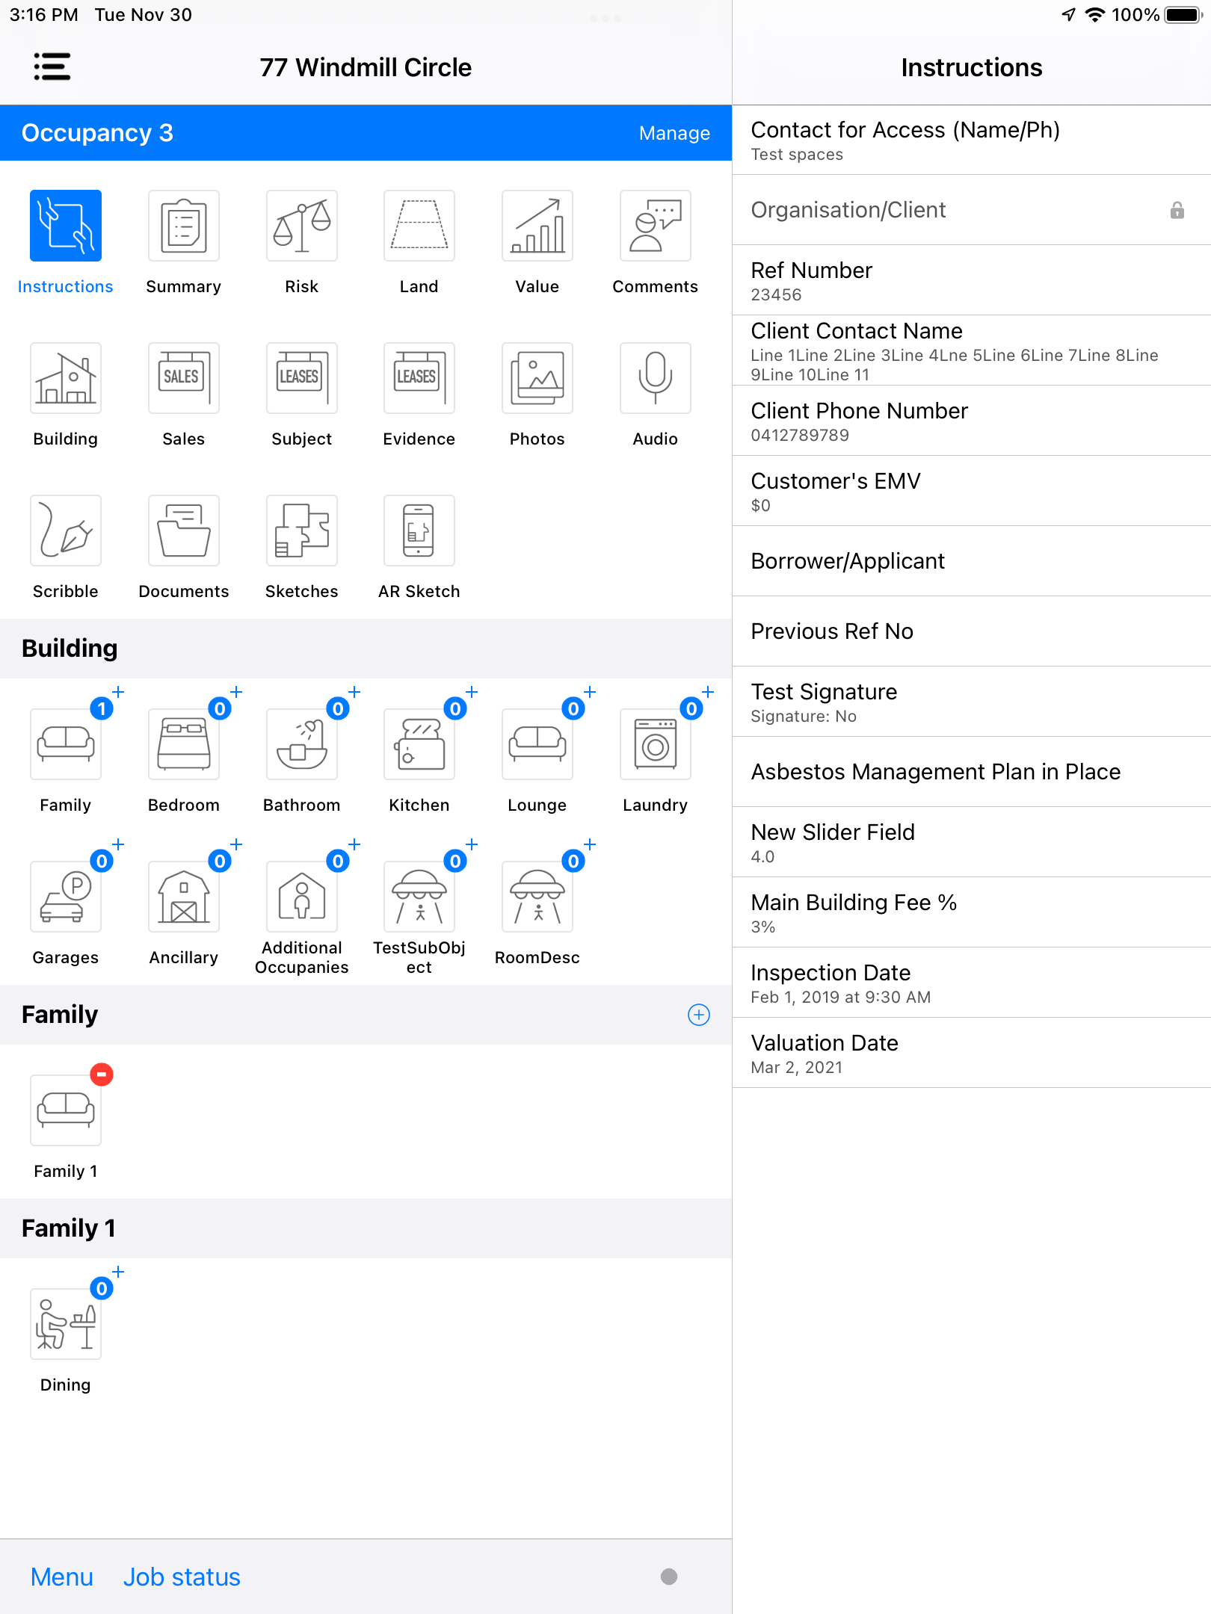The image size is (1211, 1614).
Task: Select the Family room type icon
Action: pos(66,744)
